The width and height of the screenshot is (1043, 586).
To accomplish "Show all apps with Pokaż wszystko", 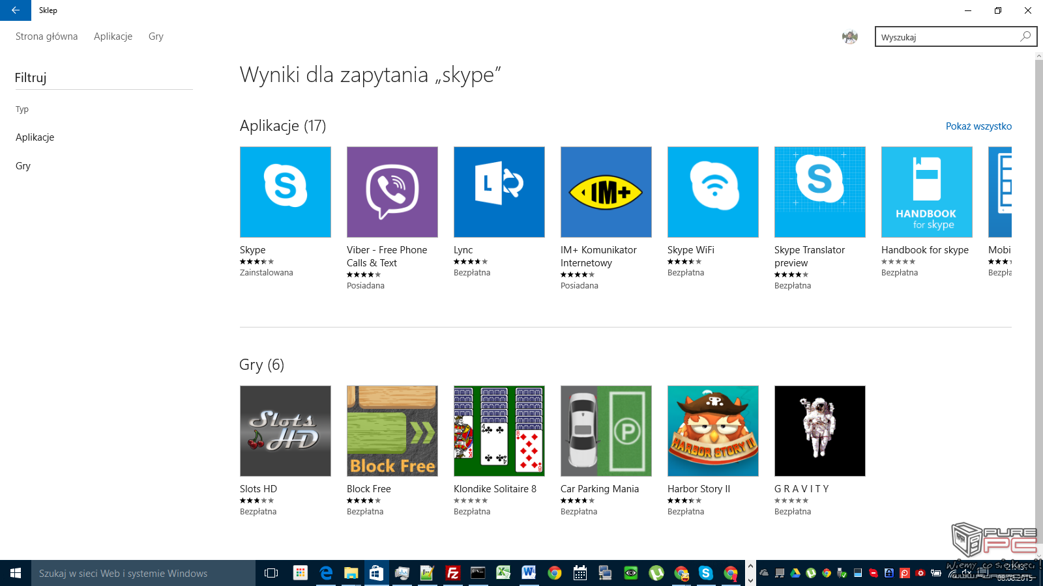I will pos(978,126).
